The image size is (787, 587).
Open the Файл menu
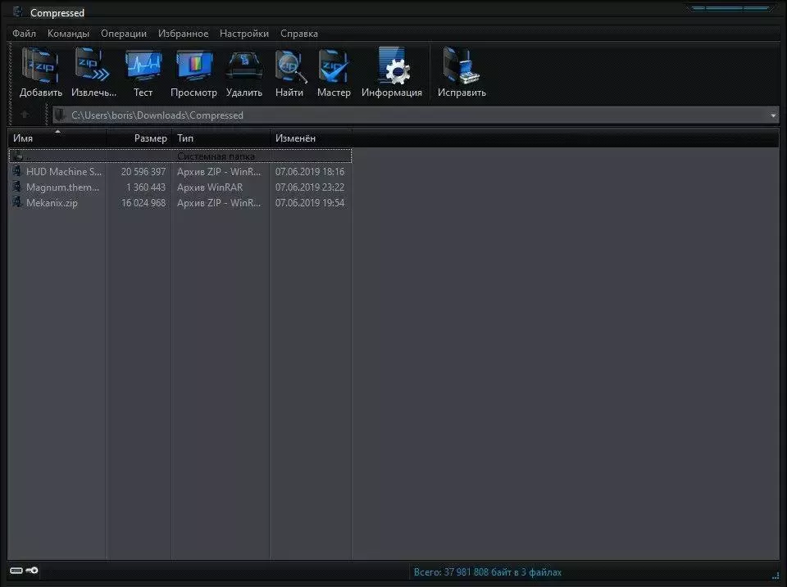[24, 34]
